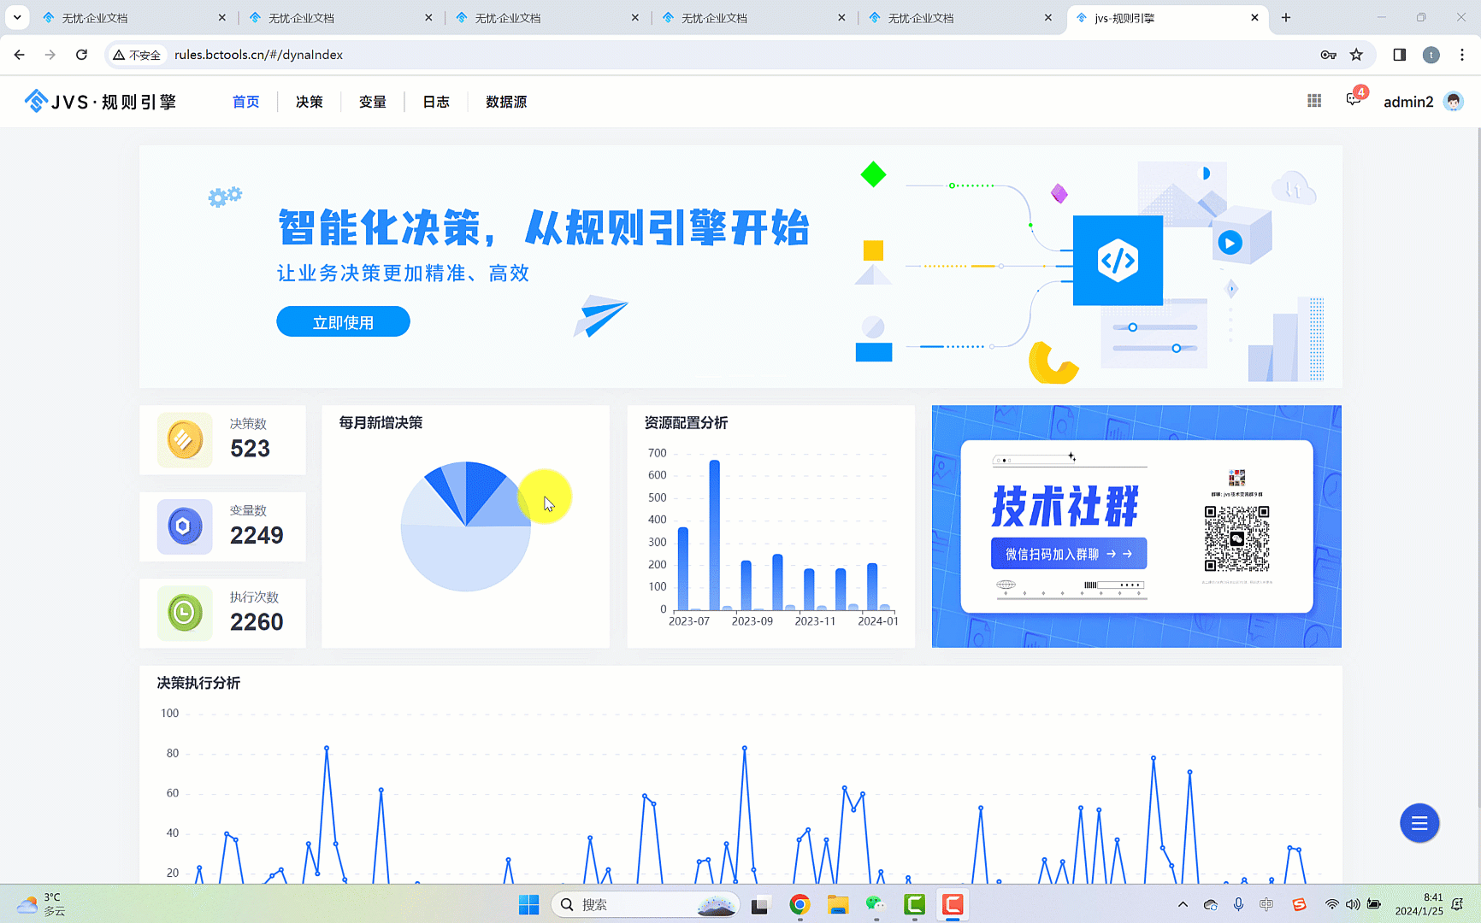
Task: Click the address bar URL field
Action: 740,55
